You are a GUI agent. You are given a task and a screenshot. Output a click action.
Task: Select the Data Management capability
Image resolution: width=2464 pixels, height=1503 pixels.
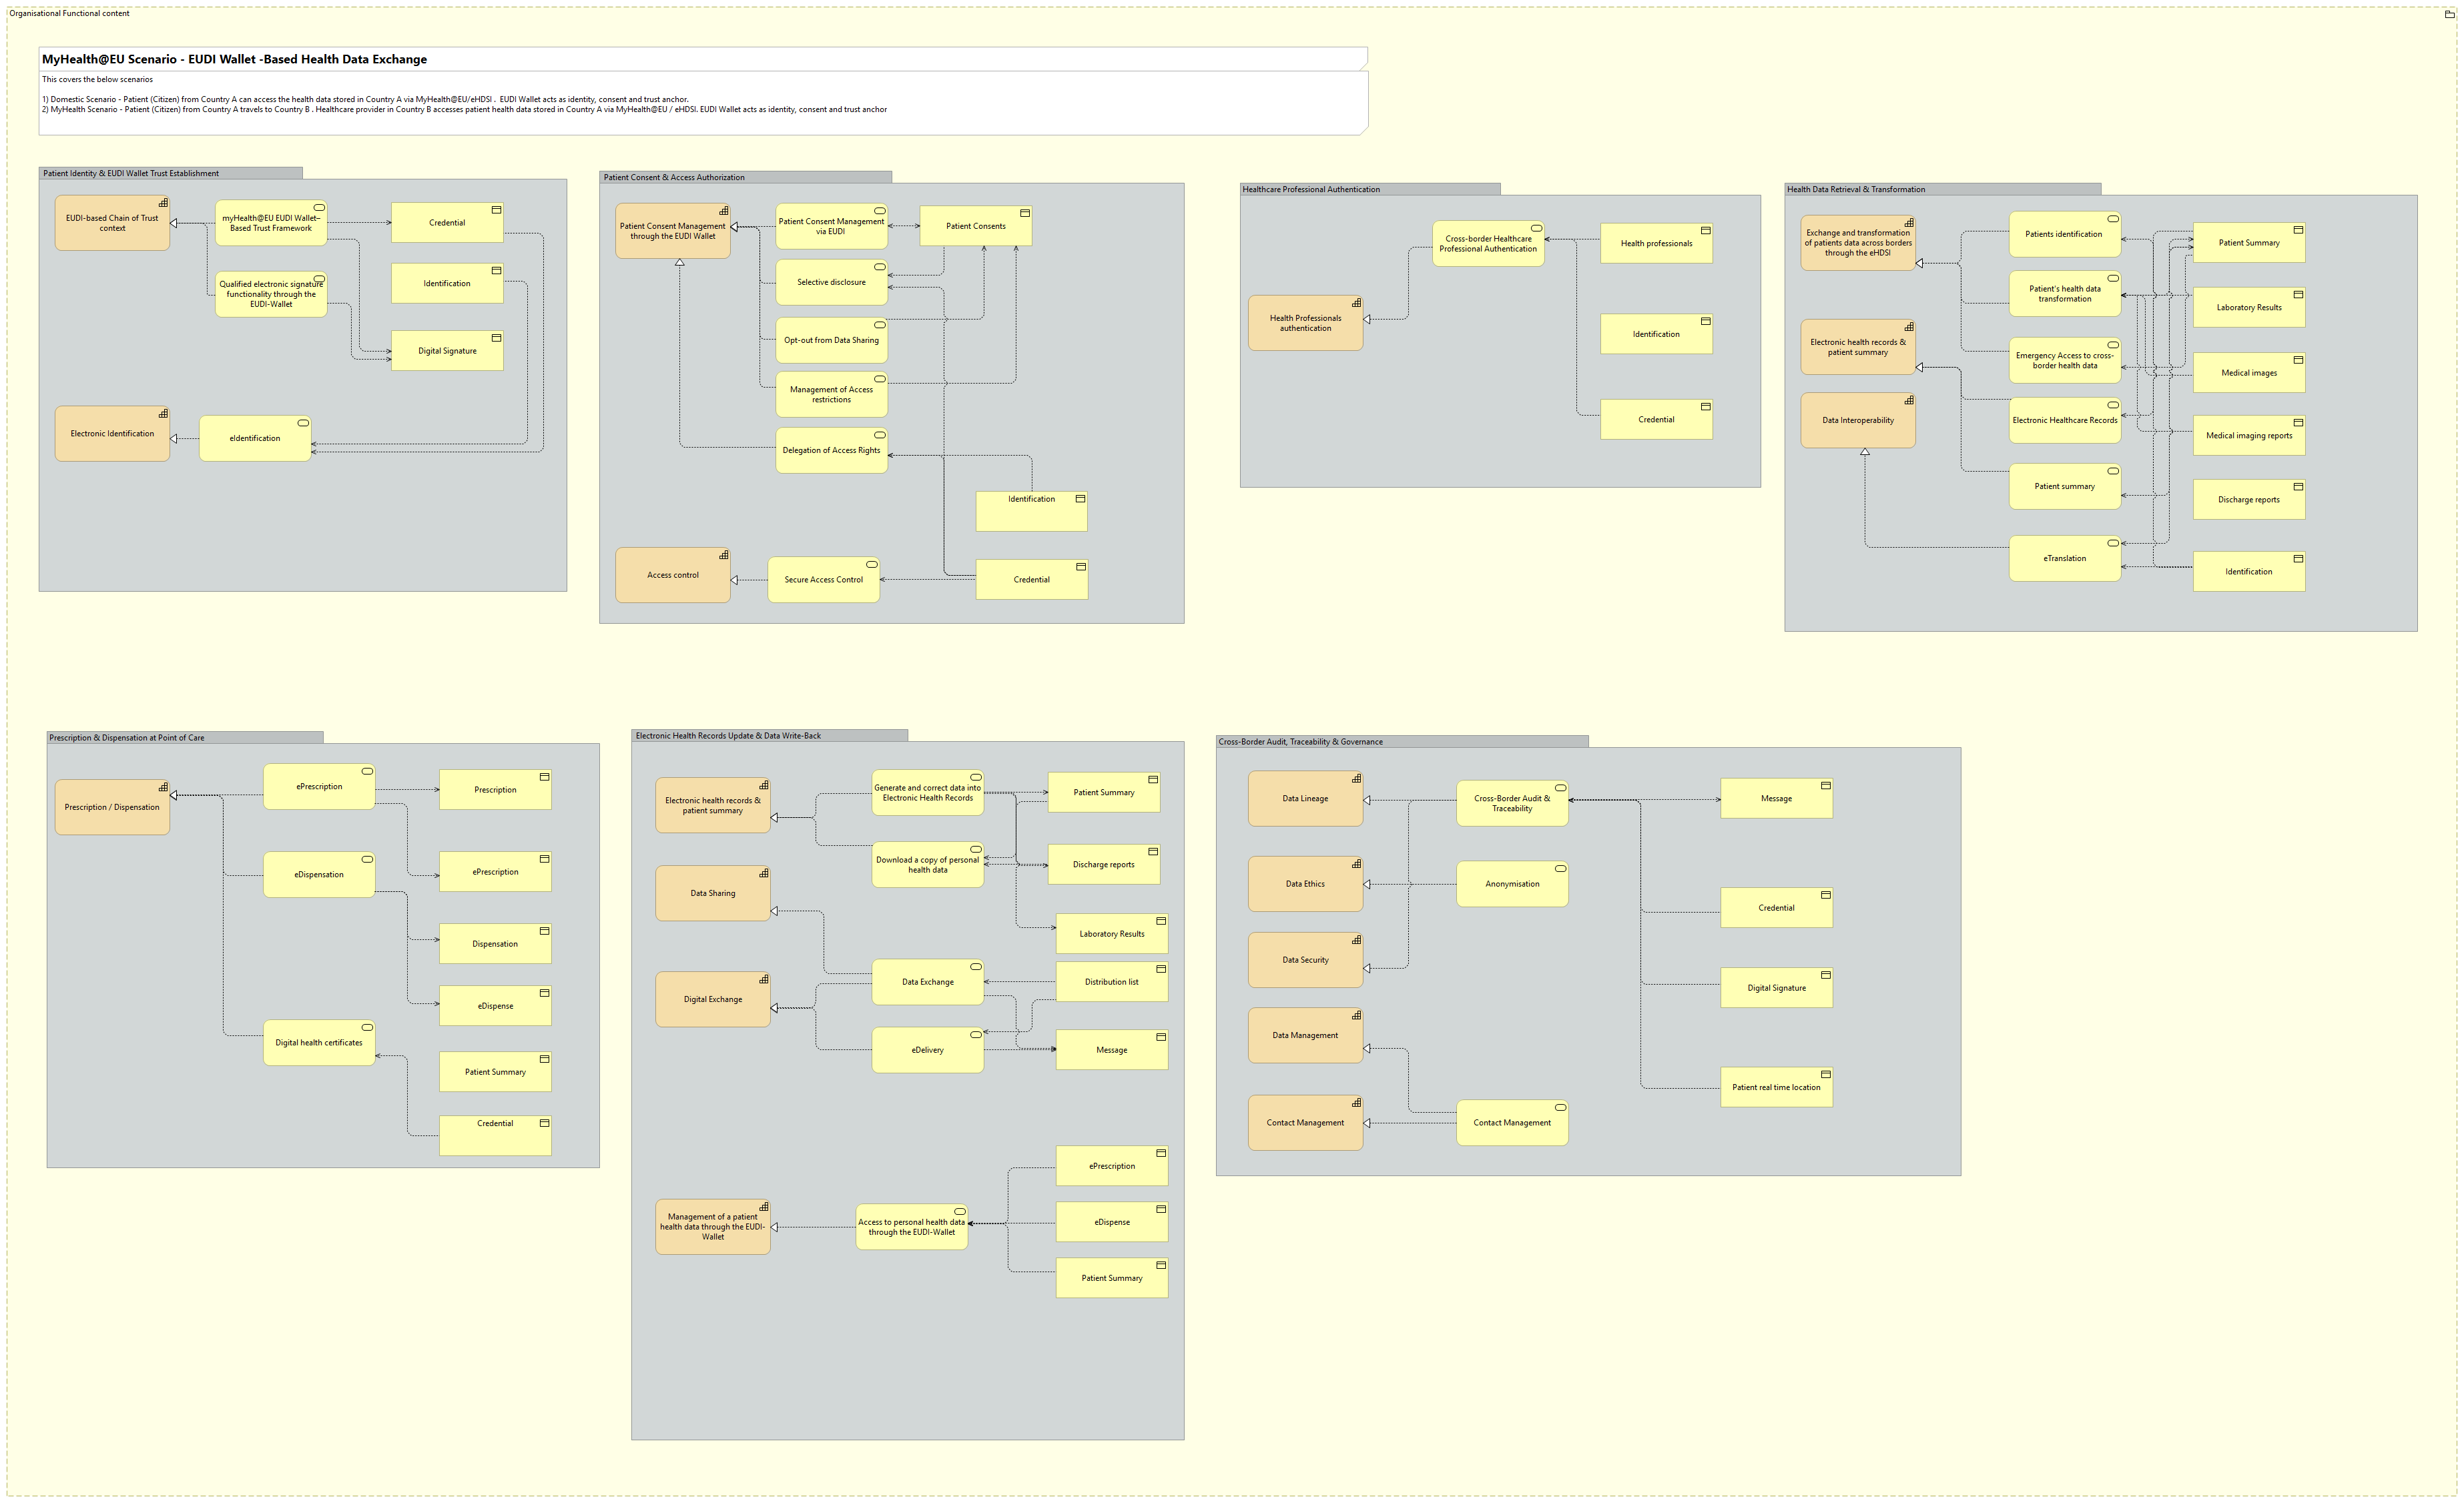[x=1305, y=1036]
